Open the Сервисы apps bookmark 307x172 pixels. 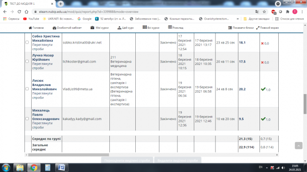[x=11, y=19]
